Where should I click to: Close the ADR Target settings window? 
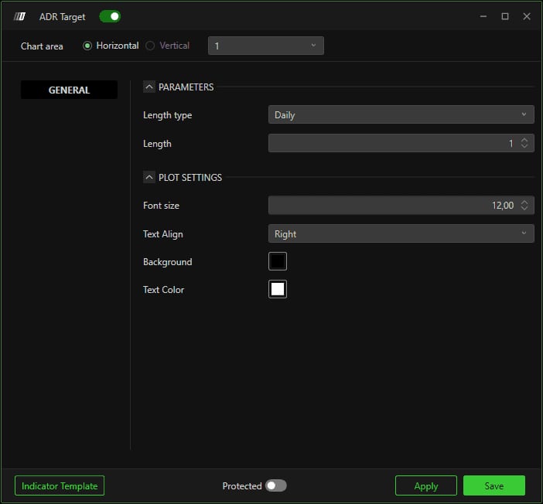[x=527, y=16]
